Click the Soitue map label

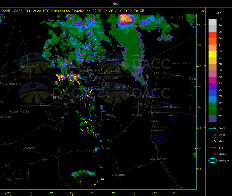(137, 115)
